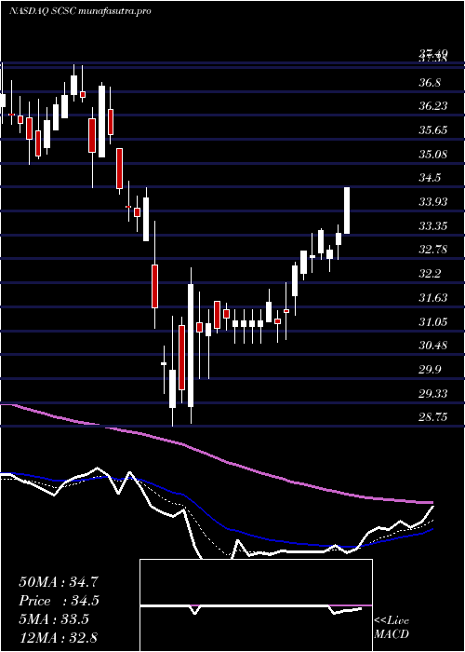The width and height of the screenshot is (465, 652).
Task: Click the 33.93 price axis label
Action: point(433,202)
